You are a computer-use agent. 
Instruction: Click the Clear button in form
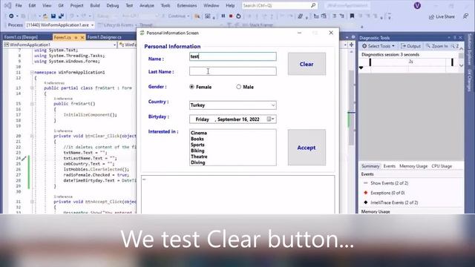[307, 64]
